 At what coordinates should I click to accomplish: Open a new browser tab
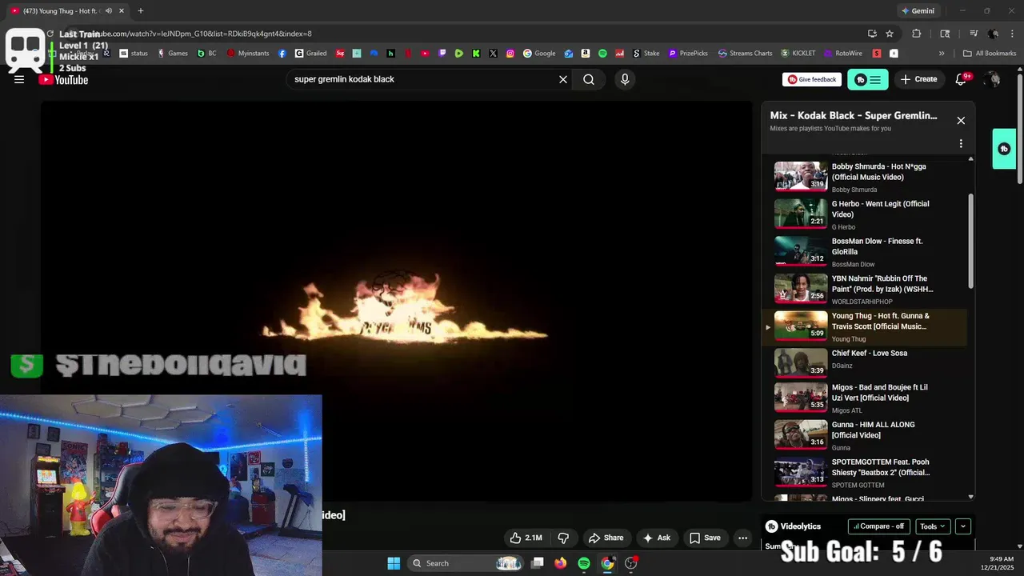click(141, 11)
